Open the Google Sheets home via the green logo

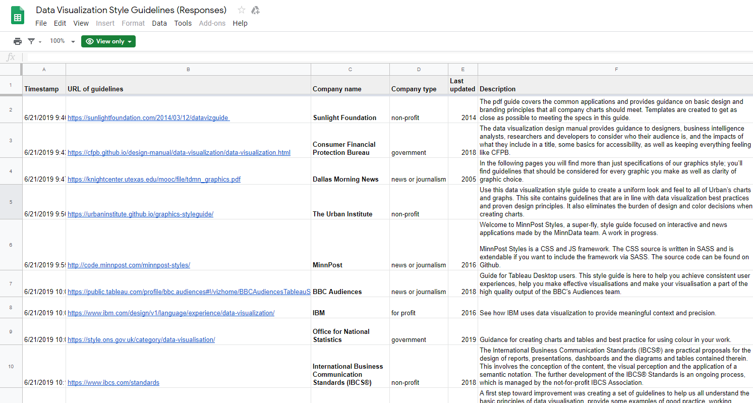[17, 15]
